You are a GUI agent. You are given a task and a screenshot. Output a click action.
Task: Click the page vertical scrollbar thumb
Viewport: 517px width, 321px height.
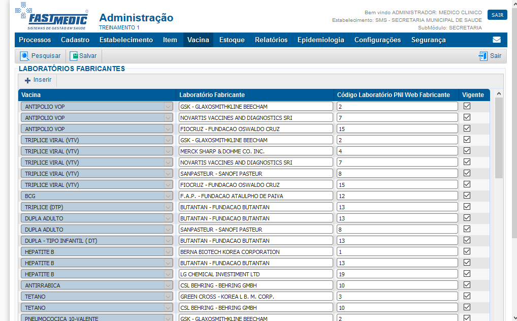coord(514,122)
